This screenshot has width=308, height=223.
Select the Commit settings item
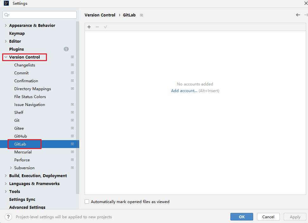point(22,73)
